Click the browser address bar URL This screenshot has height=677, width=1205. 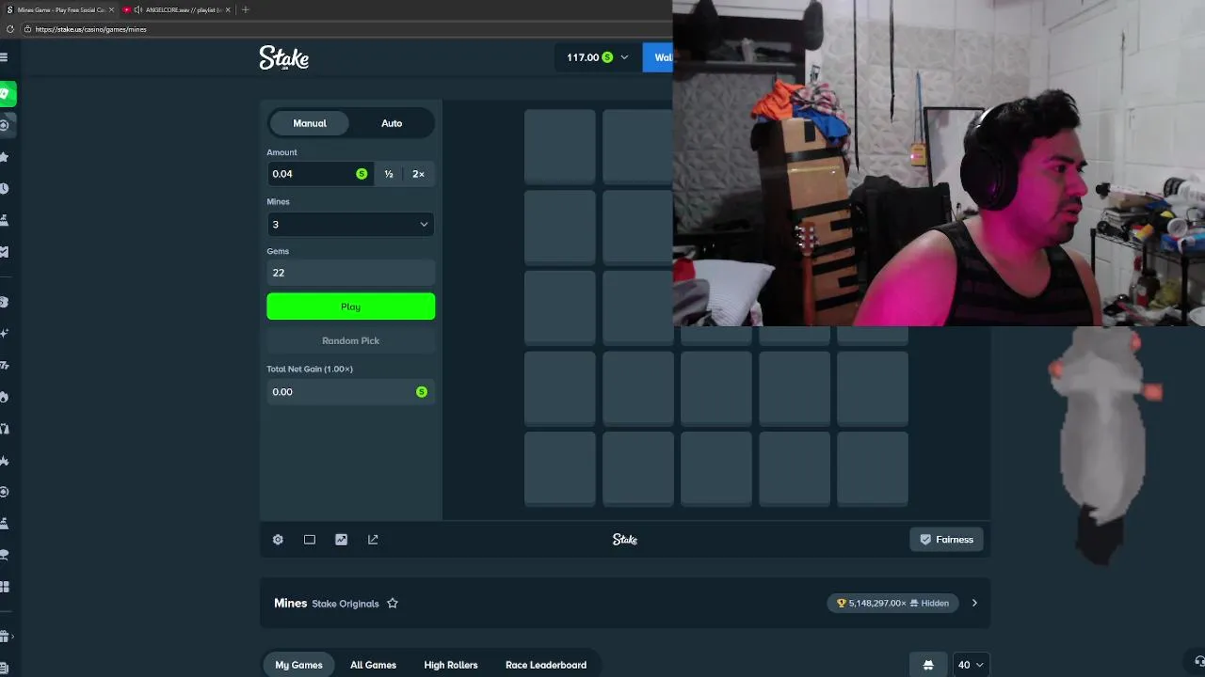tap(91, 29)
